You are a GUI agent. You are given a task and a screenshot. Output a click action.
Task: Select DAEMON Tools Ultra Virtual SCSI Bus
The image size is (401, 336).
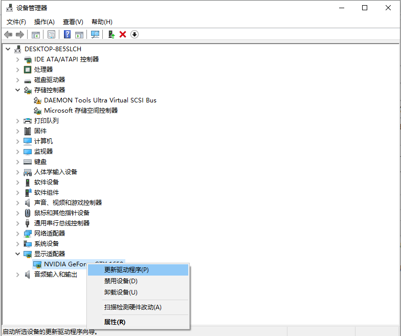point(100,100)
